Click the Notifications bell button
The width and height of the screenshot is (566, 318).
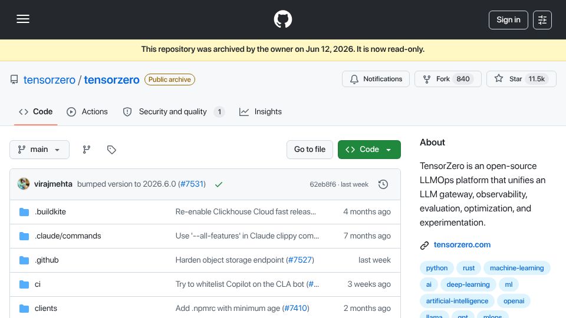tap(376, 79)
